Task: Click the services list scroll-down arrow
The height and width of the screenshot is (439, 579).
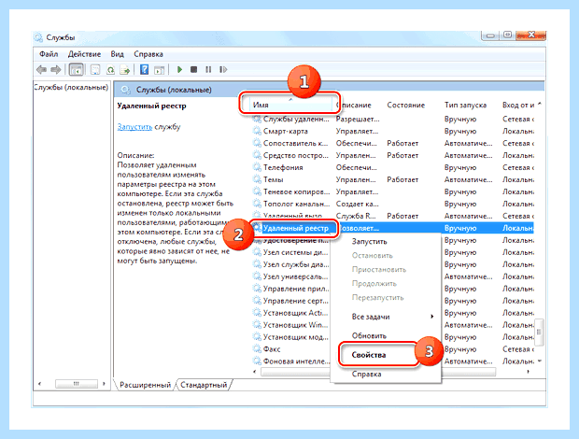Action: 540,361
